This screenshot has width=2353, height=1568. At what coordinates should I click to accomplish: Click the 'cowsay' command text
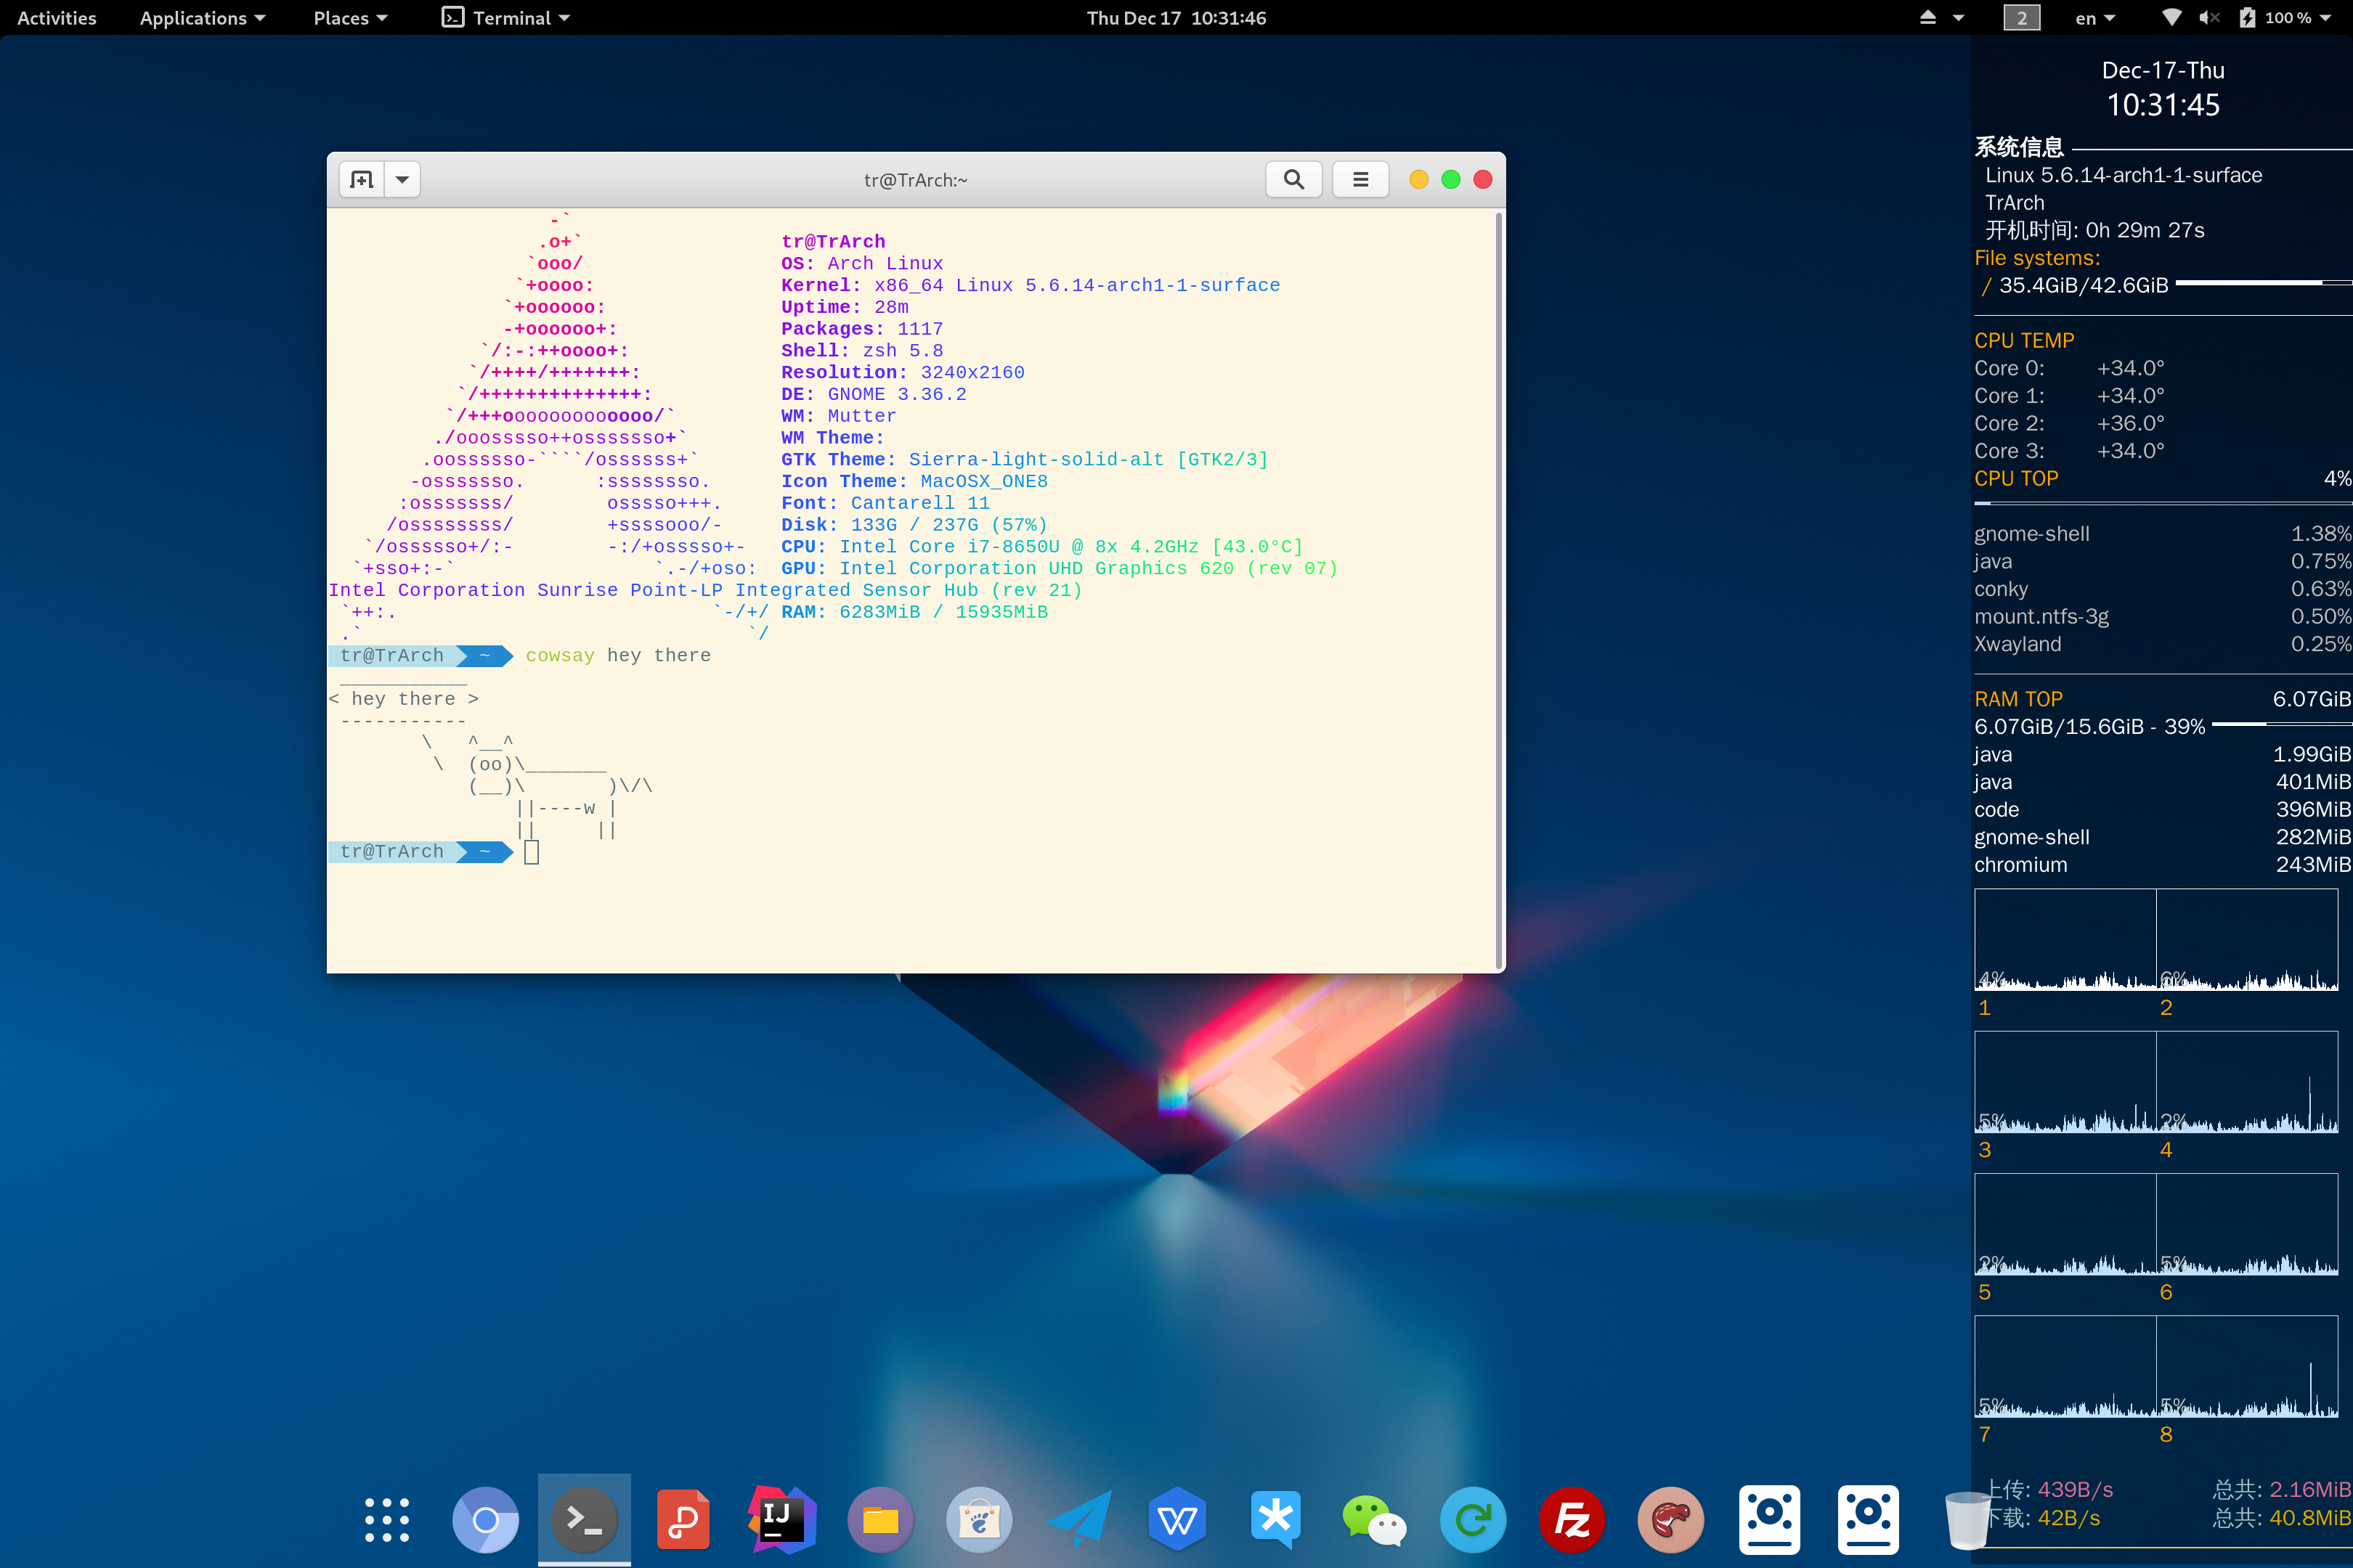(x=560, y=656)
